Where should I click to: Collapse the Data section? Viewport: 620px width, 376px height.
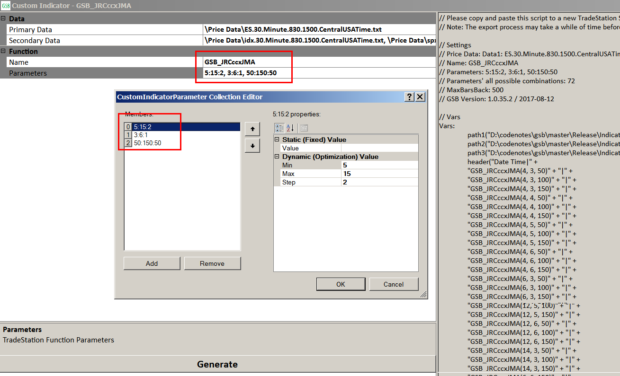[x=3, y=18]
